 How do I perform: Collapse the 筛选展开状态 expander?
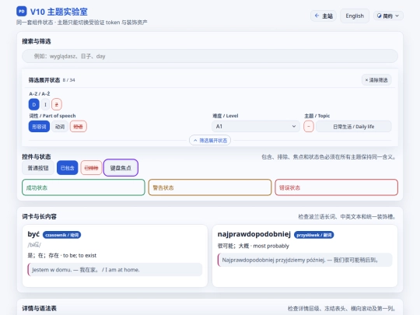[x=210, y=140]
